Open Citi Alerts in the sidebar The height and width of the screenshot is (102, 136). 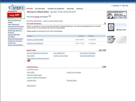11,37
